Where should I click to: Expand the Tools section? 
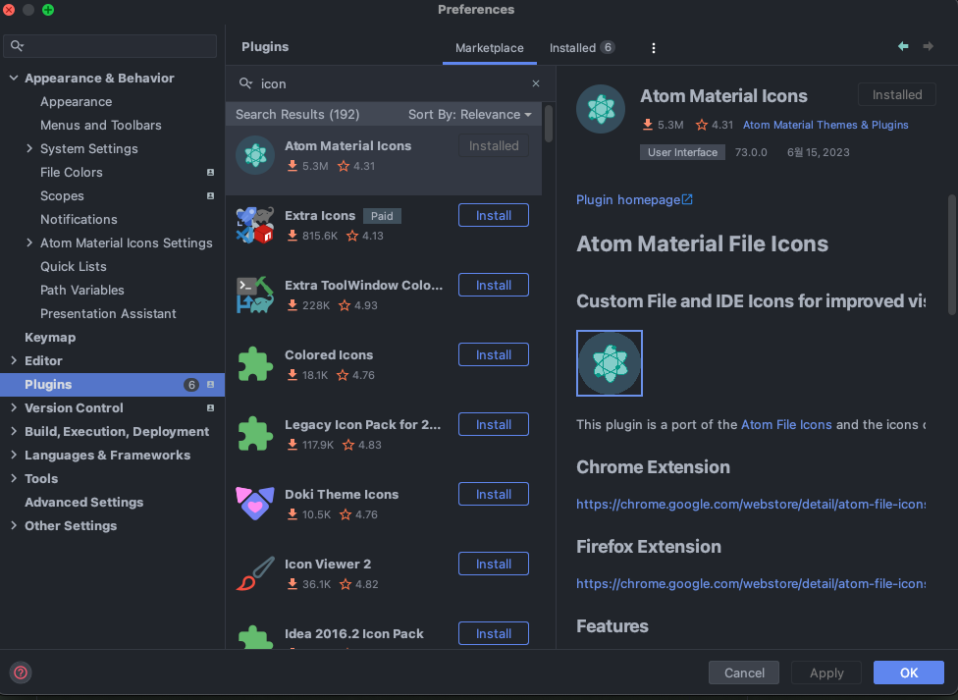point(14,478)
